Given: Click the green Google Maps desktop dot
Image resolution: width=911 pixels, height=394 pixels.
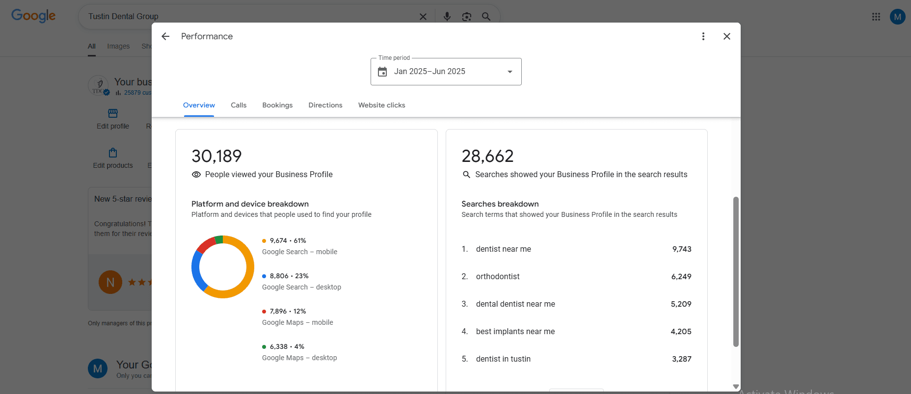Looking at the screenshot, I should 264,347.
